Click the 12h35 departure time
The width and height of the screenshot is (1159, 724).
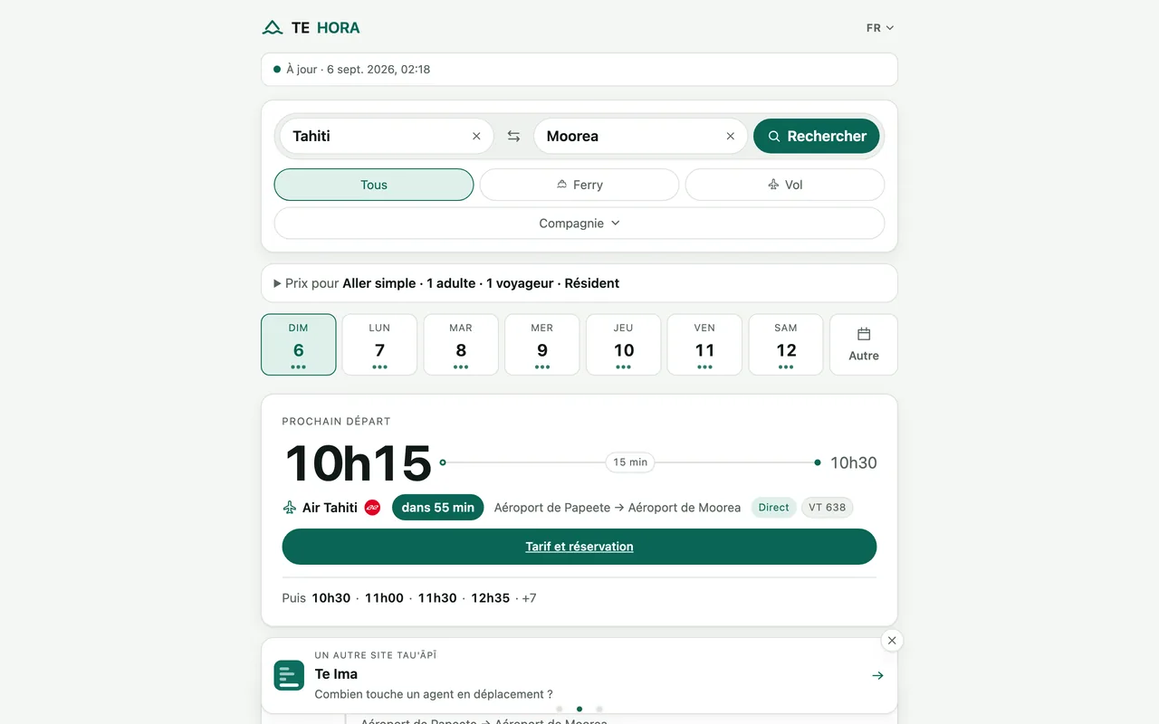[x=491, y=598]
